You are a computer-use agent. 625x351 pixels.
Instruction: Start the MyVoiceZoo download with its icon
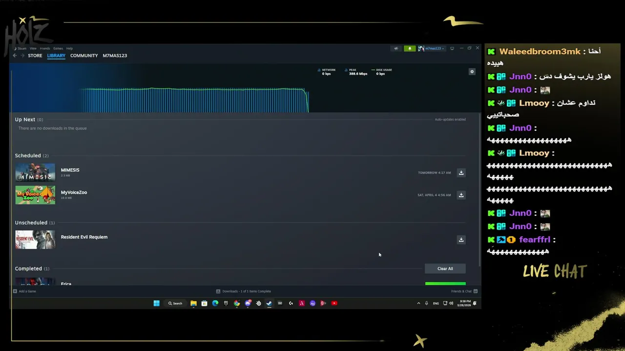[x=461, y=195]
